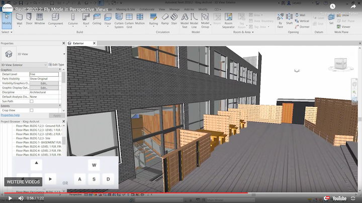Click the YouTube video progress bar

tap(181, 193)
